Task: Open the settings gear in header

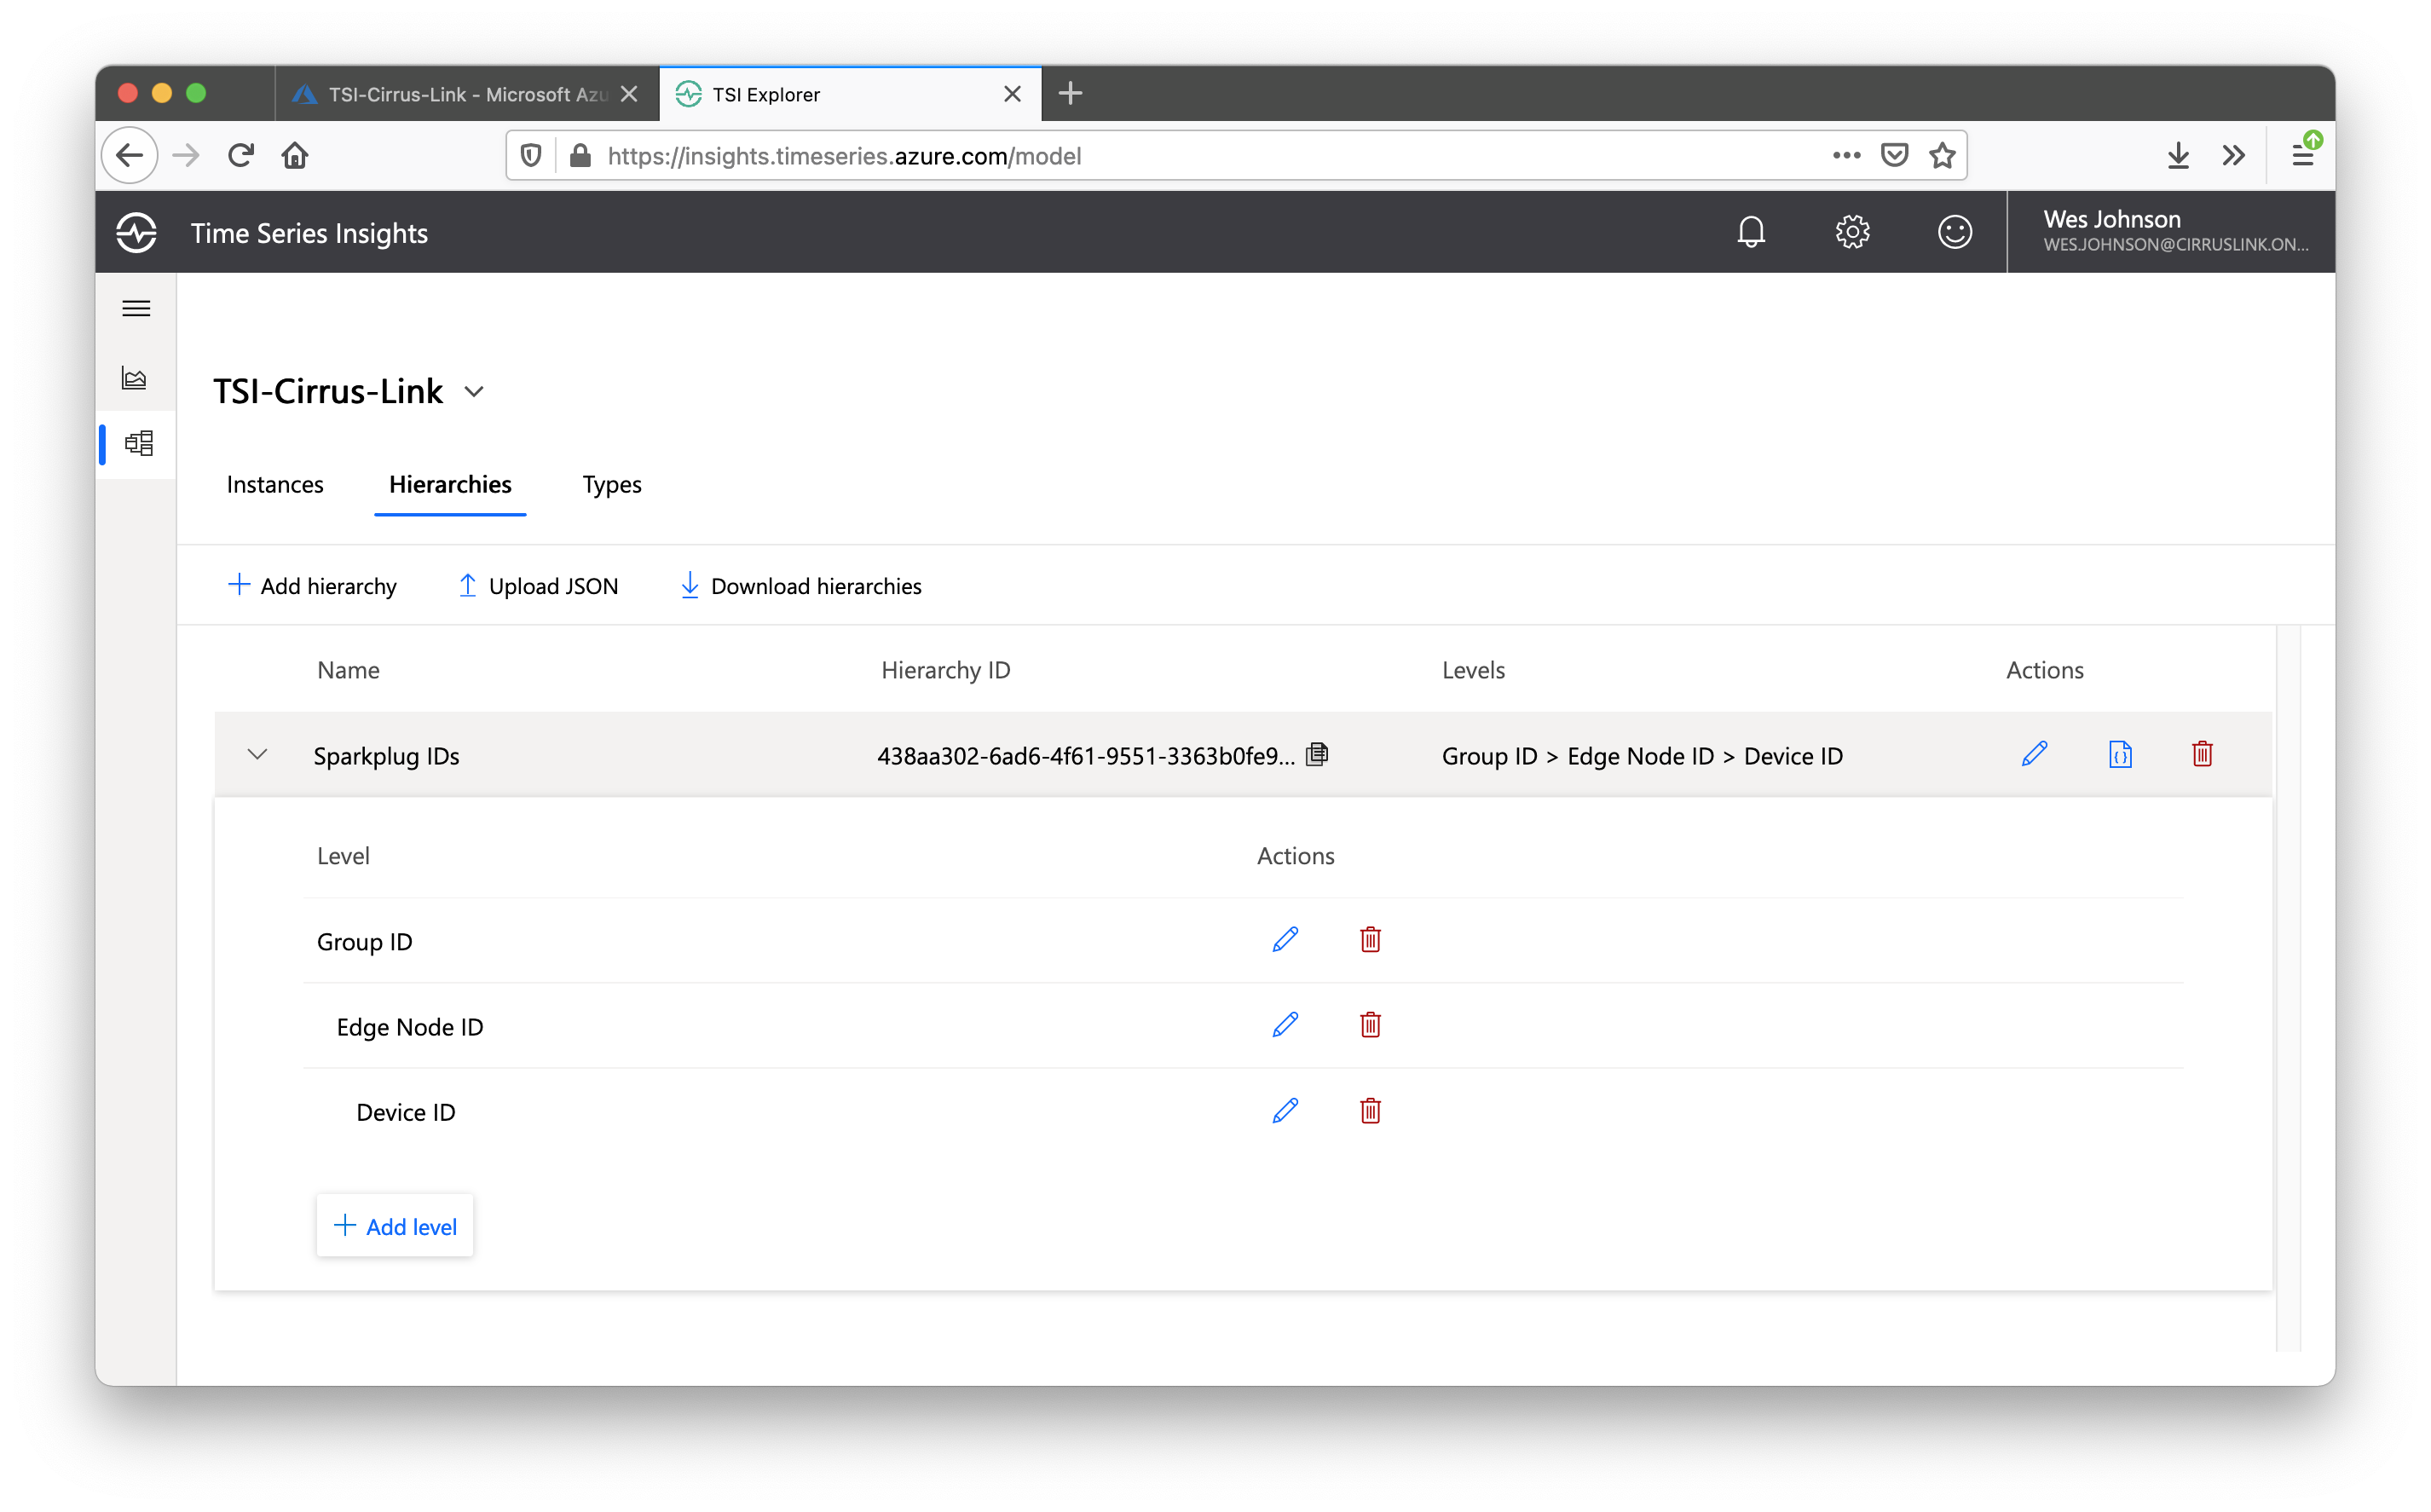Action: click(1852, 232)
